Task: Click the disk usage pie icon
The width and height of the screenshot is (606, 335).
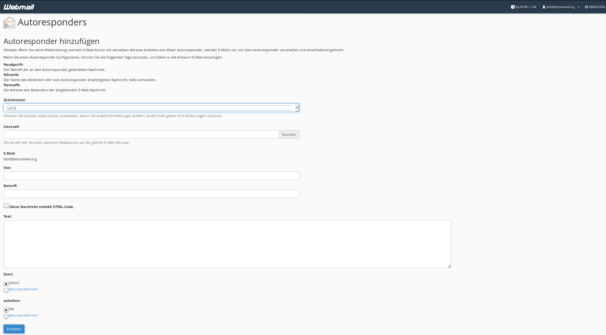Action: [x=513, y=7]
